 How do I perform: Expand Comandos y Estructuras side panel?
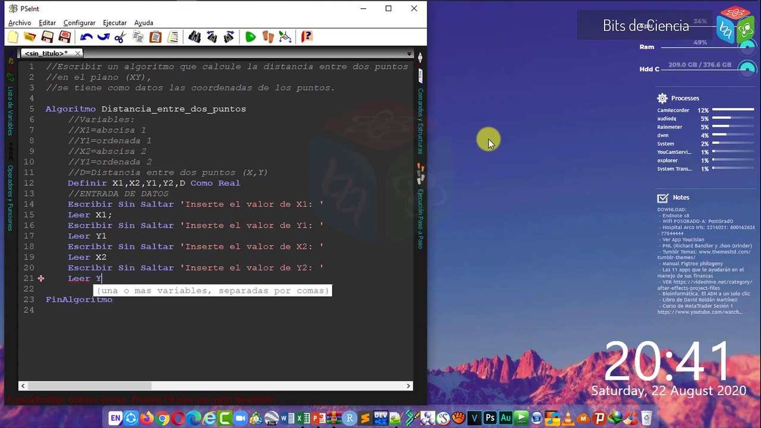pos(420,121)
